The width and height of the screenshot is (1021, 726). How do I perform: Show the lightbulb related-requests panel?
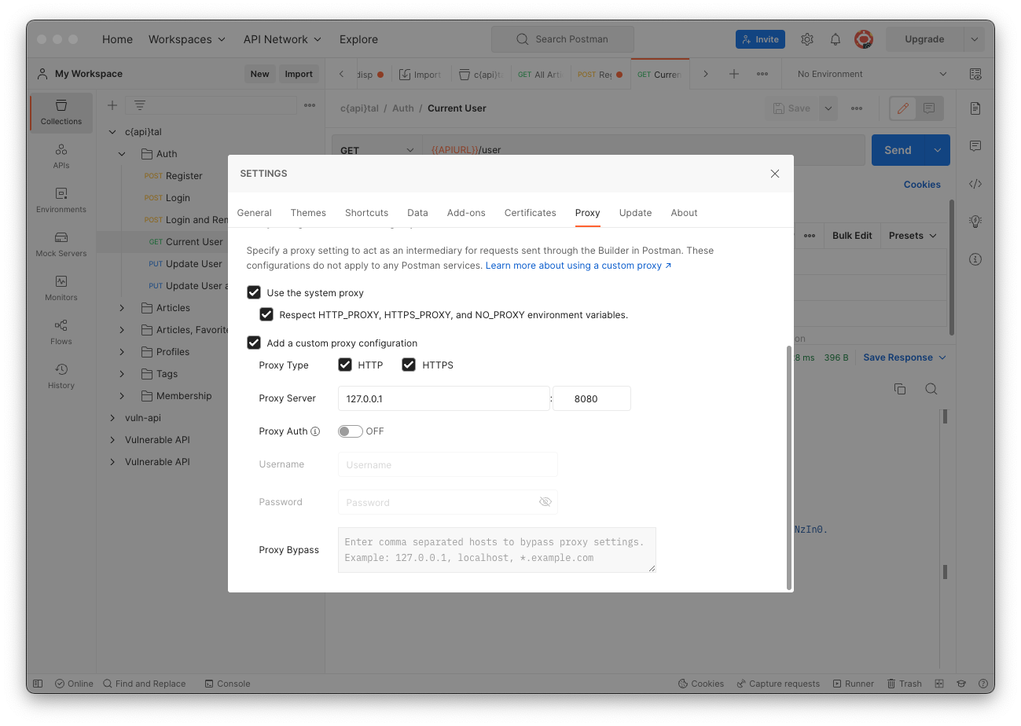click(x=975, y=222)
